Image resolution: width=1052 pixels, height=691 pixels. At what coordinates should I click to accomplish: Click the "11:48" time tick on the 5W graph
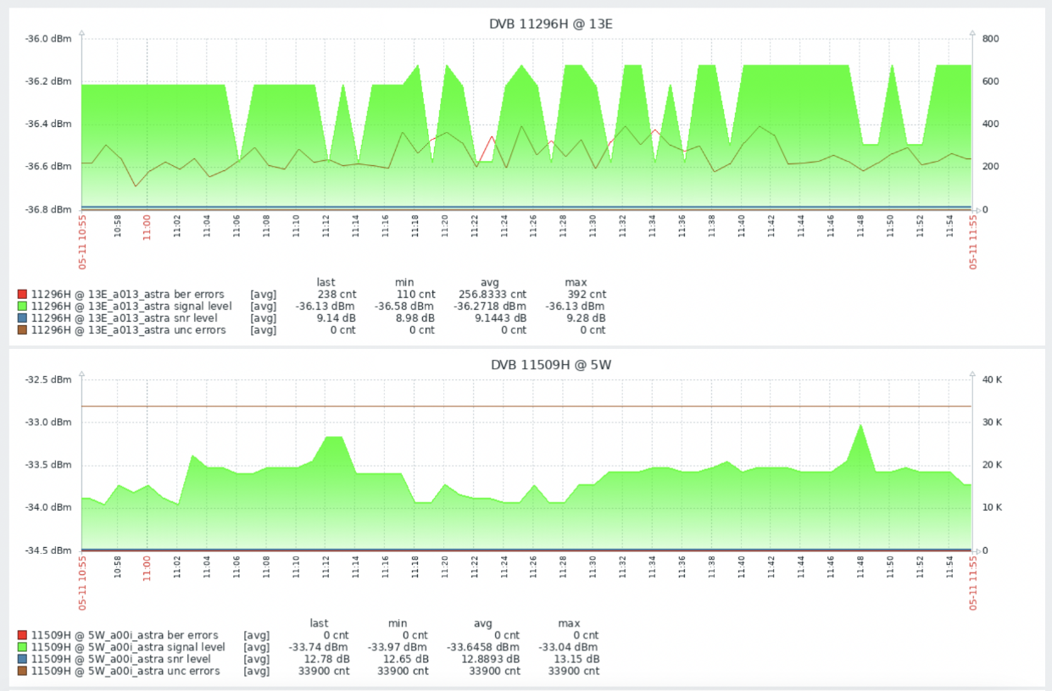(x=861, y=567)
